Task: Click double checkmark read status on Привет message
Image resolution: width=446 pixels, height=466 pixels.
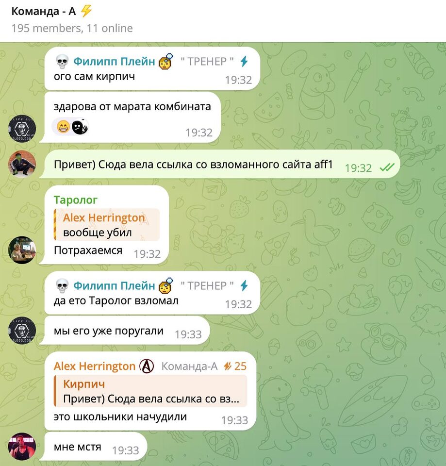Action: pyautogui.click(x=387, y=168)
